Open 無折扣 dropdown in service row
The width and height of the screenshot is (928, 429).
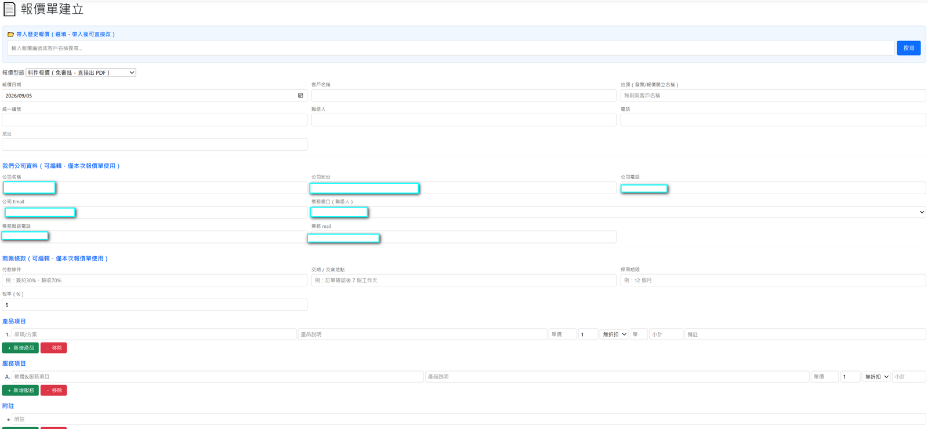coord(876,377)
